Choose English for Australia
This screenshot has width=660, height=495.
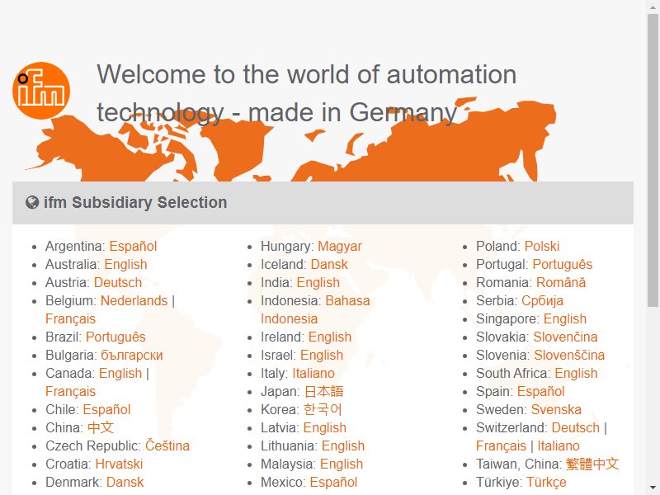tap(125, 264)
